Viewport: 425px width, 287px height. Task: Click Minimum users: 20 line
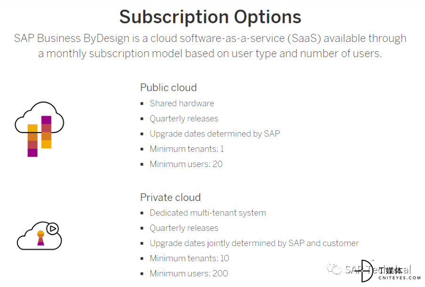coord(186,164)
